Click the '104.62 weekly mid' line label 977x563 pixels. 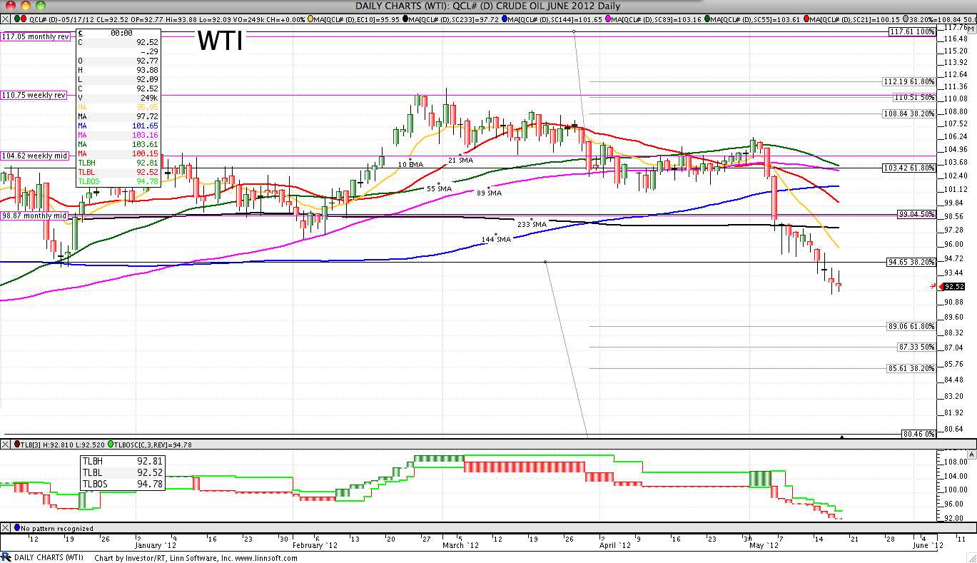coord(34,155)
